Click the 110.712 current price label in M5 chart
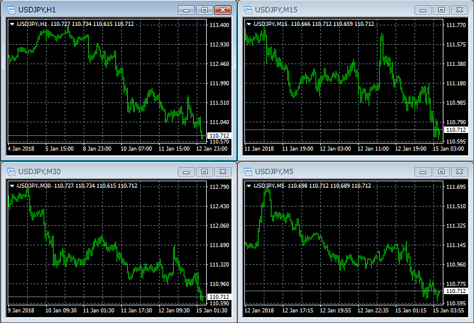 point(456,291)
